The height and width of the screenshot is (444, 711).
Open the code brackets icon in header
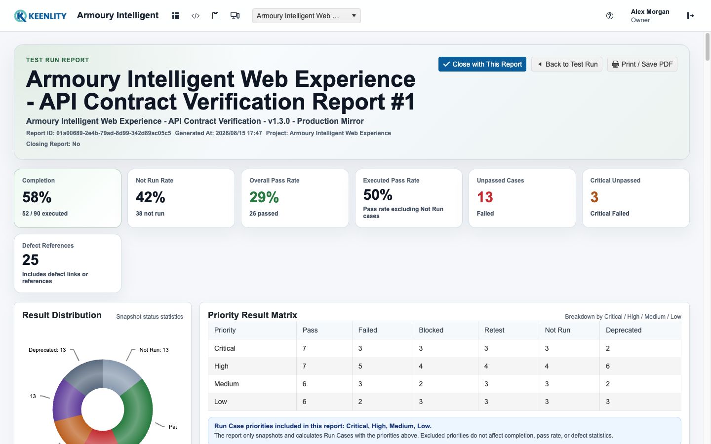pos(196,16)
